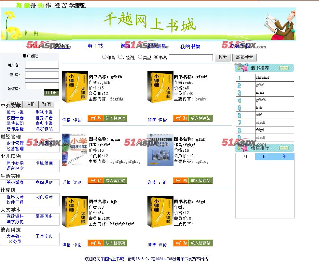Open the 电子书 menu item

tap(95, 46)
